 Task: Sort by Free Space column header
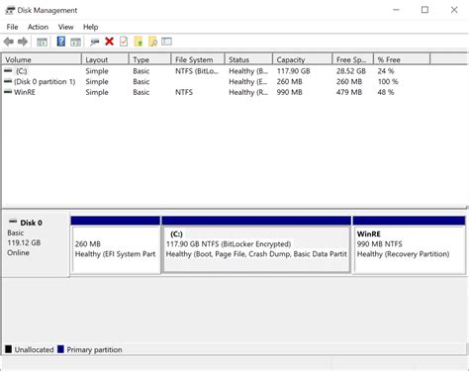[353, 59]
